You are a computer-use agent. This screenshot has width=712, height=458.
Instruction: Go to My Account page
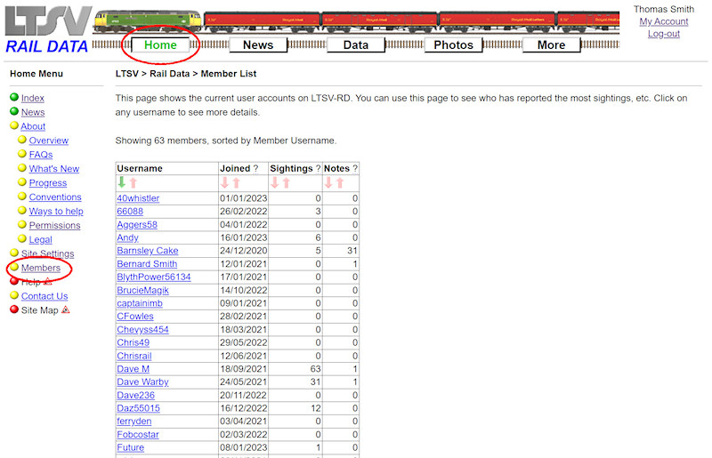click(x=663, y=21)
